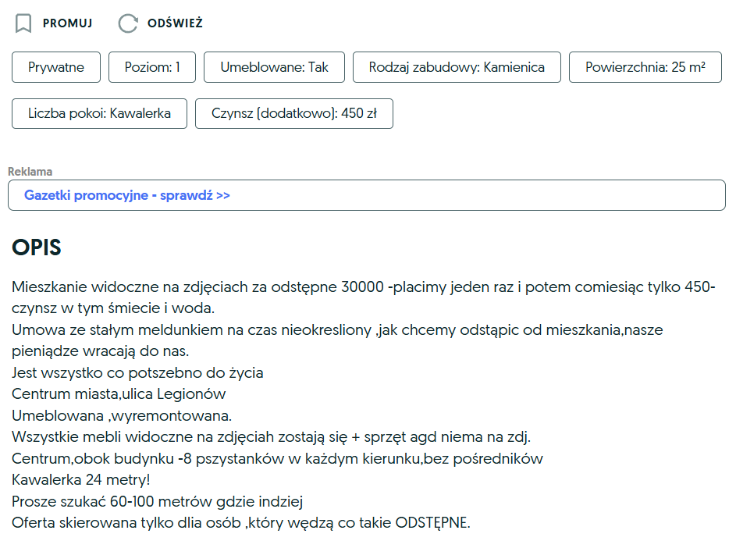Click the bookmark icon beside PROMUJ
The width and height of the screenshot is (736, 548).
[x=23, y=23]
